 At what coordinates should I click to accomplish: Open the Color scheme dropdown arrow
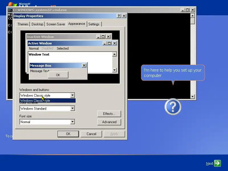tap(72, 108)
